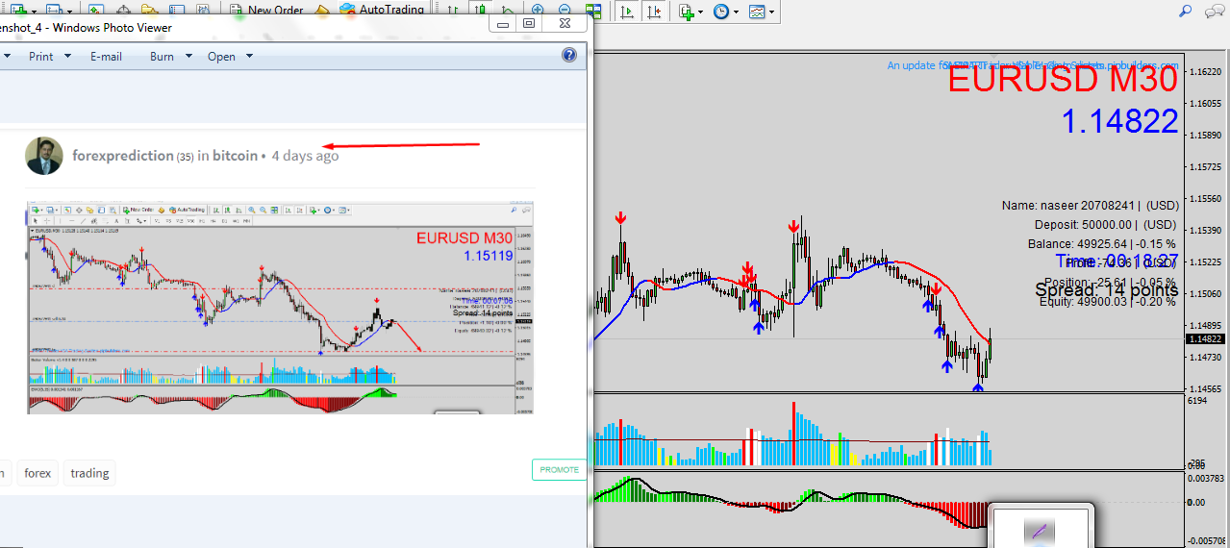Screen dimensions: 1230x548
Task: Toggle AutoTrading in MetaTrader toolbar
Action: click(x=381, y=9)
